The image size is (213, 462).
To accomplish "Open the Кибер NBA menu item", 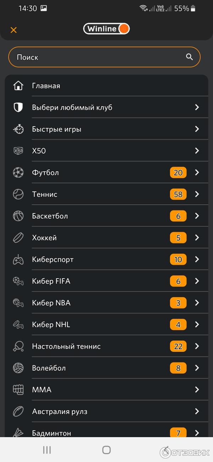I will [51, 303].
